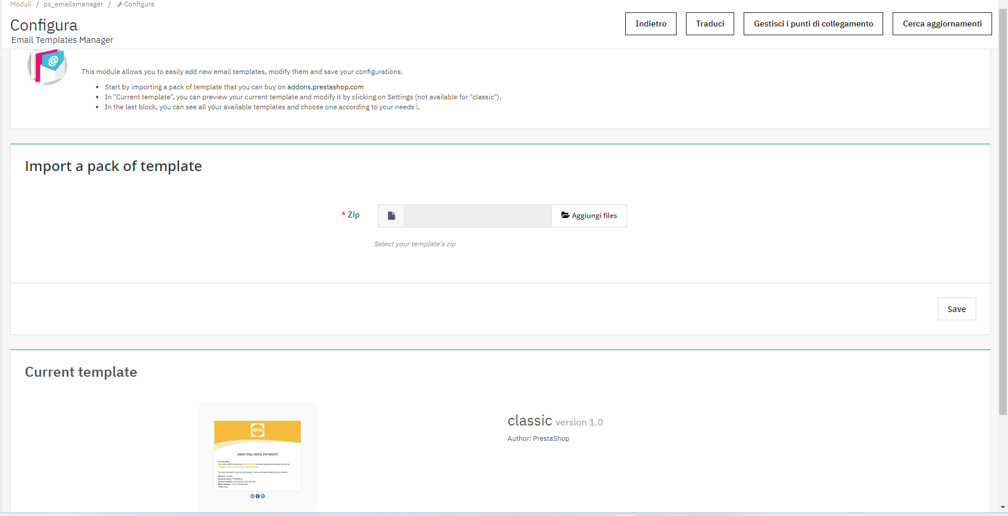
Task: Click the 'Current template' heading
Action: tap(81, 372)
